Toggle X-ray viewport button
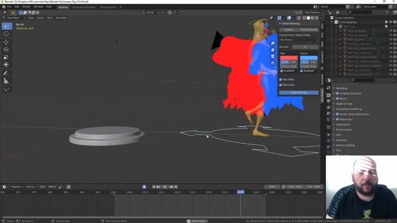Image resolution: width=397 pixels, height=223 pixels. pos(299,18)
